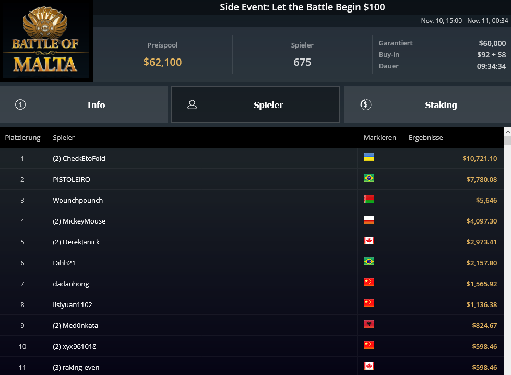Select player Dihh21
The height and width of the screenshot is (375, 511).
pyautogui.click(x=64, y=263)
